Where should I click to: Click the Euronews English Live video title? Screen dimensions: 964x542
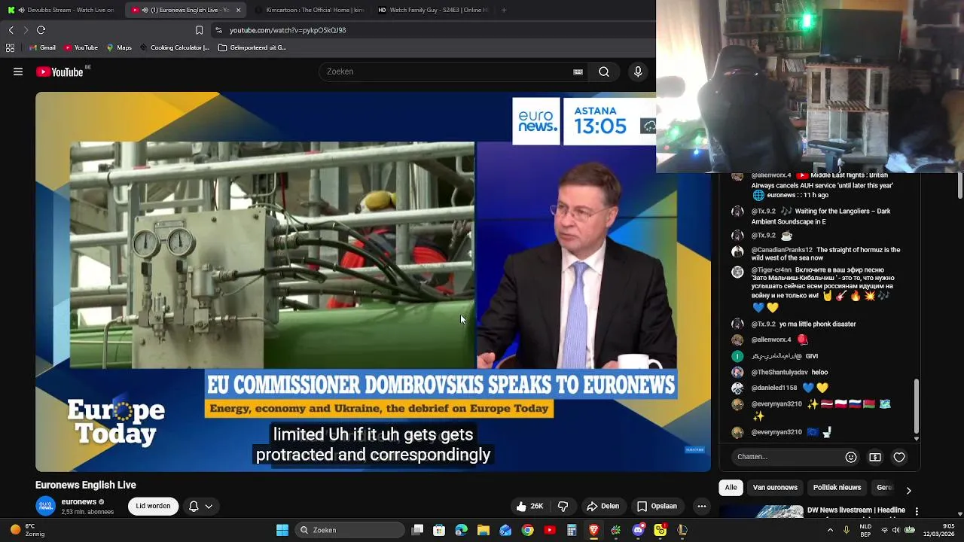[86, 486]
